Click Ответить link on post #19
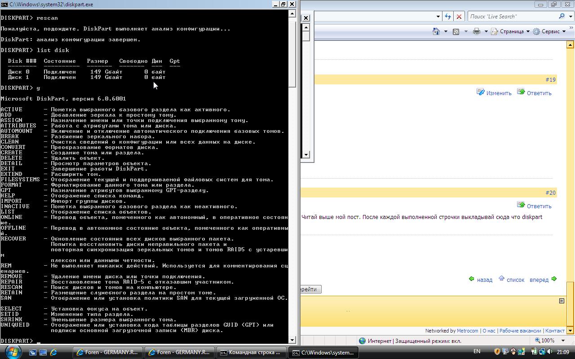The width and height of the screenshot is (575, 359). 539,93
